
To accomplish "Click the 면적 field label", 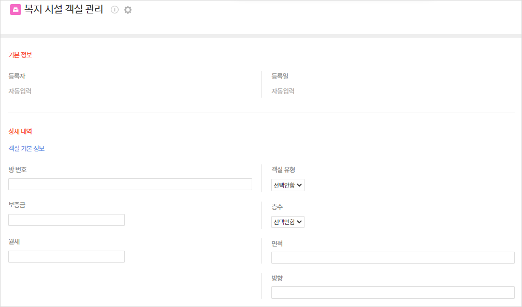I will click(277, 243).
